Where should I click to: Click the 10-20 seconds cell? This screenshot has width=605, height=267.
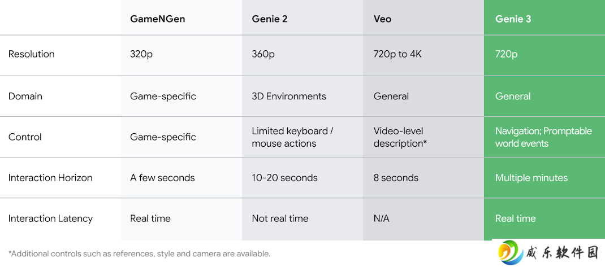click(x=285, y=178)
